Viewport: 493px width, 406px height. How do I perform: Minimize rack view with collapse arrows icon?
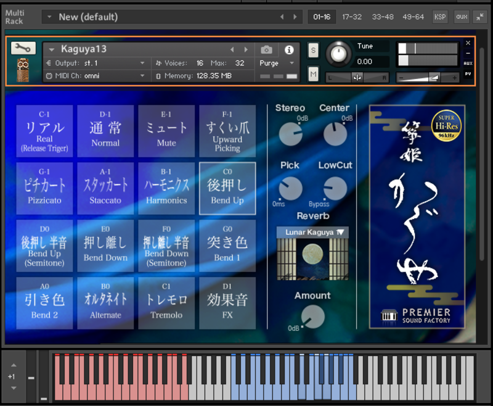480,17
